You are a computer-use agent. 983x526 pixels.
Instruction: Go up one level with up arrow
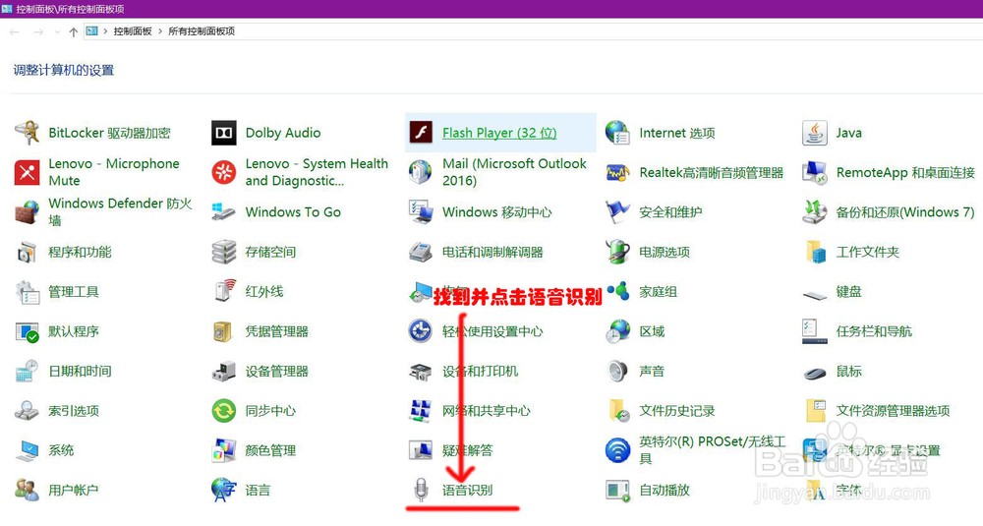click(x=73, y=31)
